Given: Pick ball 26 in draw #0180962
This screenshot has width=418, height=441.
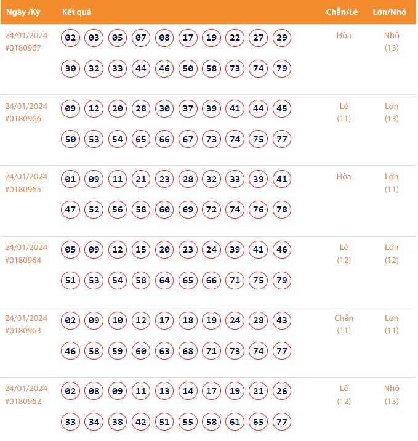Looking at the screenshot, I should [282, 392].
